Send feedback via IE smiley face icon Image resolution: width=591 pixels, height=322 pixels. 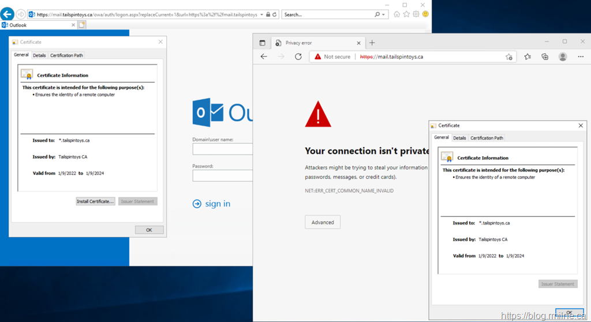(x=425, y=14)
